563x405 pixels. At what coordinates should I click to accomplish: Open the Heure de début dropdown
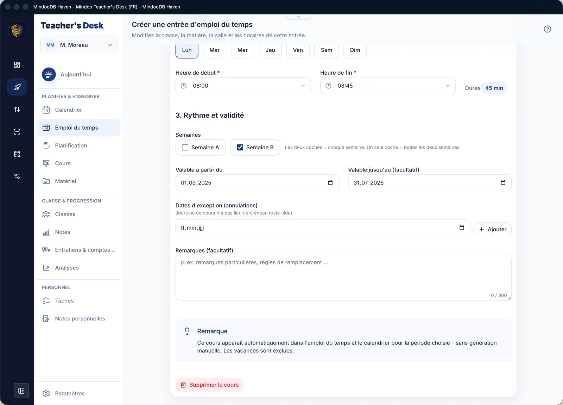pyautogui.click(x=243, y=86)
